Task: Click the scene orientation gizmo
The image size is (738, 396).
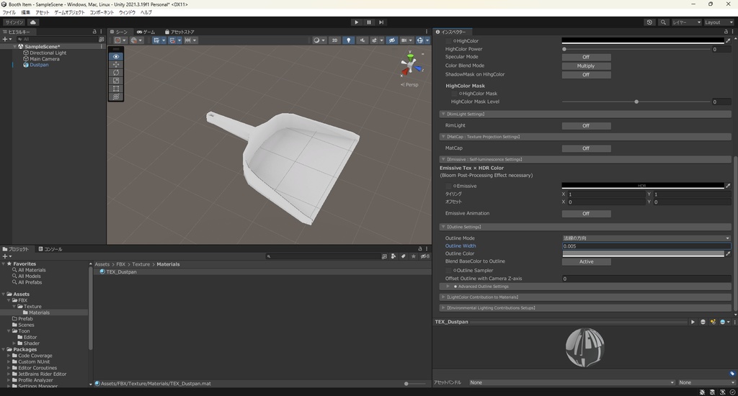Action: (410, 64)
